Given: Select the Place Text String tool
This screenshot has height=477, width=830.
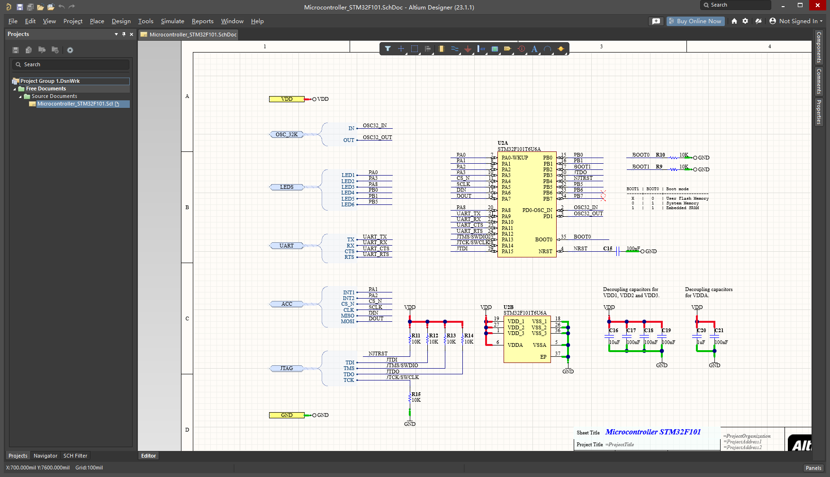Looking at the screenshot, I should coord(534,49).
